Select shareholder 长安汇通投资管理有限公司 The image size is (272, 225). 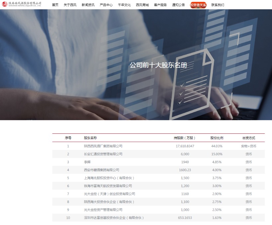tap(103, 154)
